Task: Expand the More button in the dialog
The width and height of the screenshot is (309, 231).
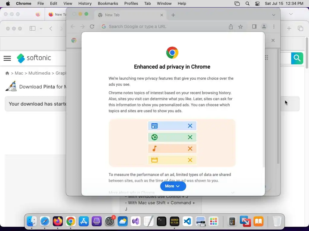Action: (173, 186)
